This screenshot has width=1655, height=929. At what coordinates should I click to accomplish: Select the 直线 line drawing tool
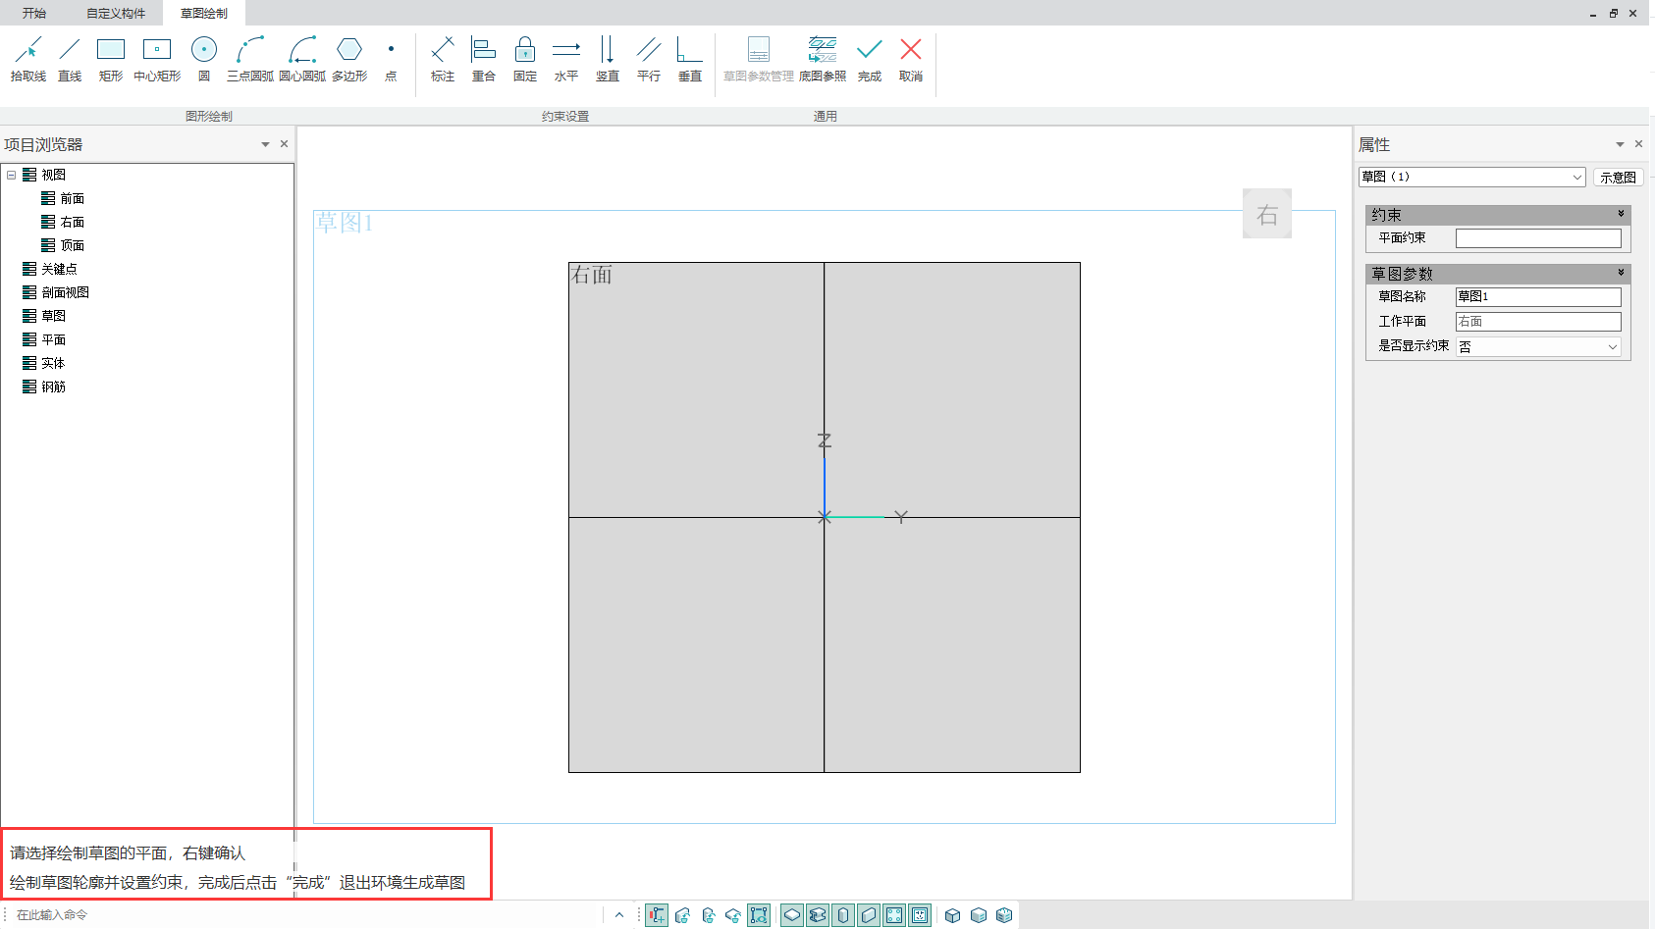point(70,59)
